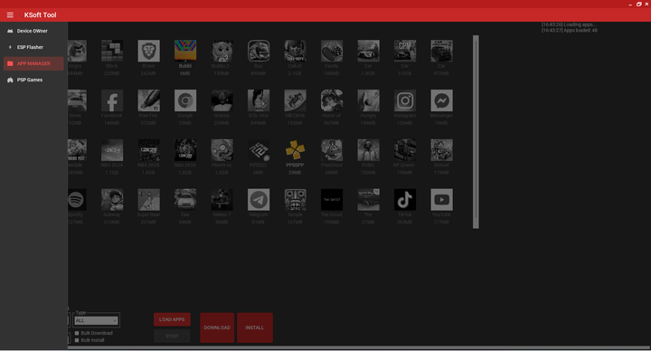
Task: Select the 37MB 'The' app icon
Action: (368, 200)
